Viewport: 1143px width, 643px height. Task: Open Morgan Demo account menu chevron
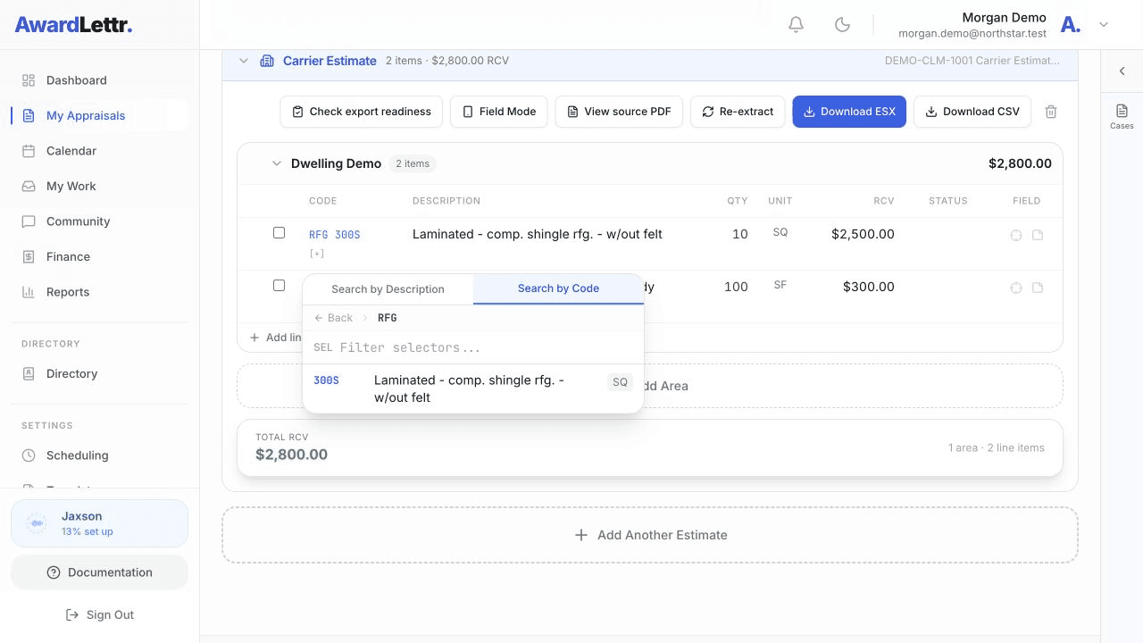pos(1104,25)
